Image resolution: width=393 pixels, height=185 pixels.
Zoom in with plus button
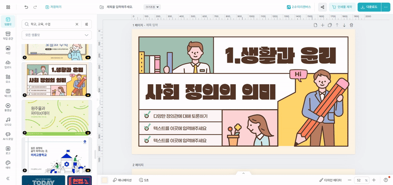pyautogui.click(x=374, y=180)
